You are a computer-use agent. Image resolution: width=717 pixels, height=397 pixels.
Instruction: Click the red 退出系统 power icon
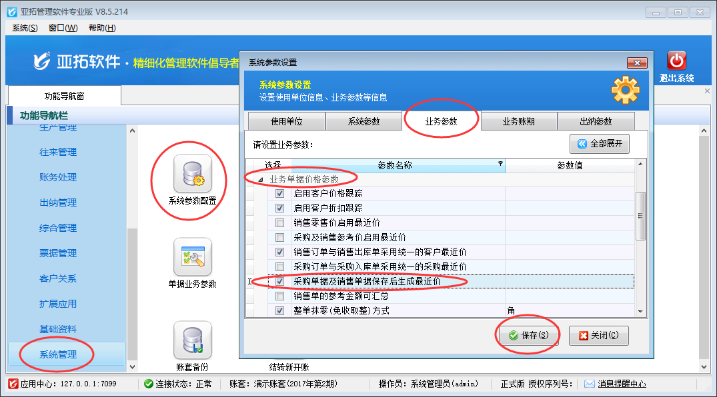pyautogui.click(x=676, y=61)
